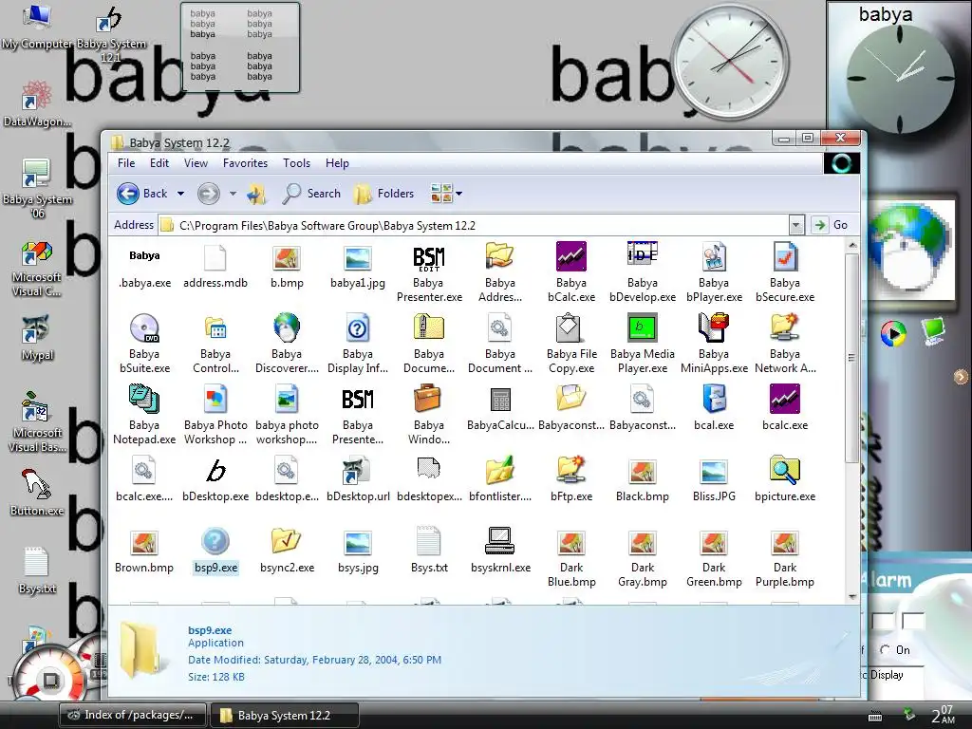This screenshot has width=972, height=729.
Task: Expand the Address bar dropdown
Action: click(x=796, y=225)
